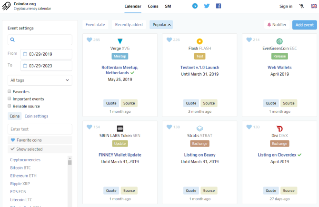
Task: Click Source on the Flash card
Action: click(x=209, y=103)
